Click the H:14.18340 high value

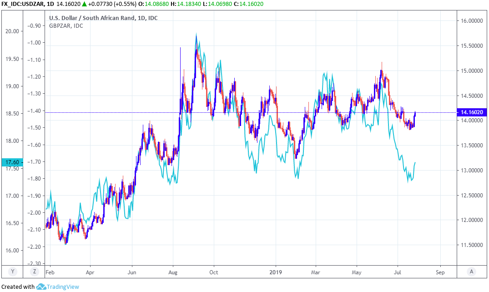tap(186, 4)
